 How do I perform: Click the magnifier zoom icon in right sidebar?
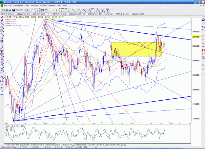(203, 20)
